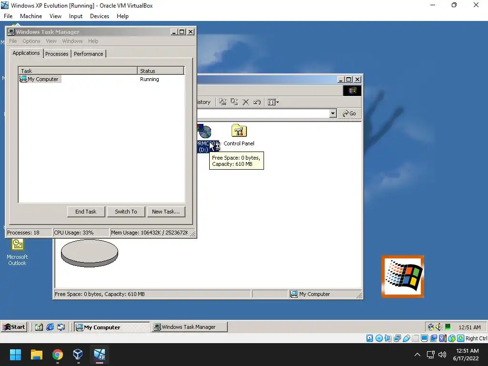This screenshot has height=366, width=488.
Task: Click the guest tray volume speaker icon
Action: [439, 327]
